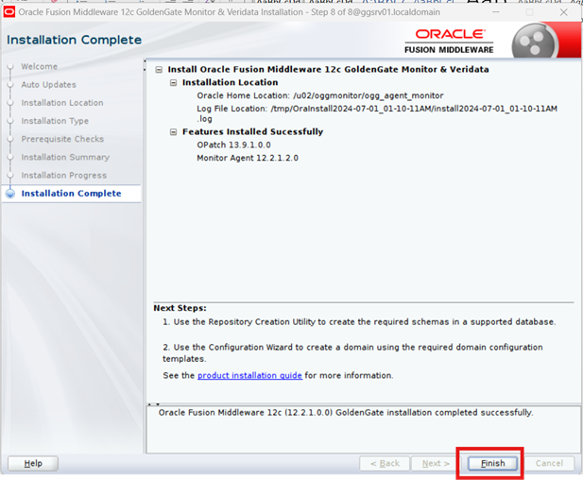Collapse the Features Installed Successfully section
The height and width of the screenshot is (480, 583).
click(175, 132)
